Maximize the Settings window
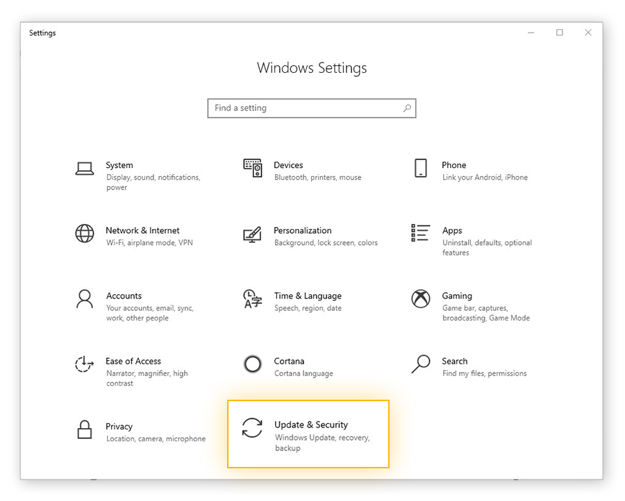This screenshot has width=625, height=501. 560,33
